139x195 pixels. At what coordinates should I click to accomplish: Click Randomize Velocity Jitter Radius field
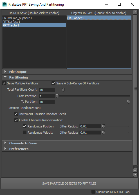(90, 133)
